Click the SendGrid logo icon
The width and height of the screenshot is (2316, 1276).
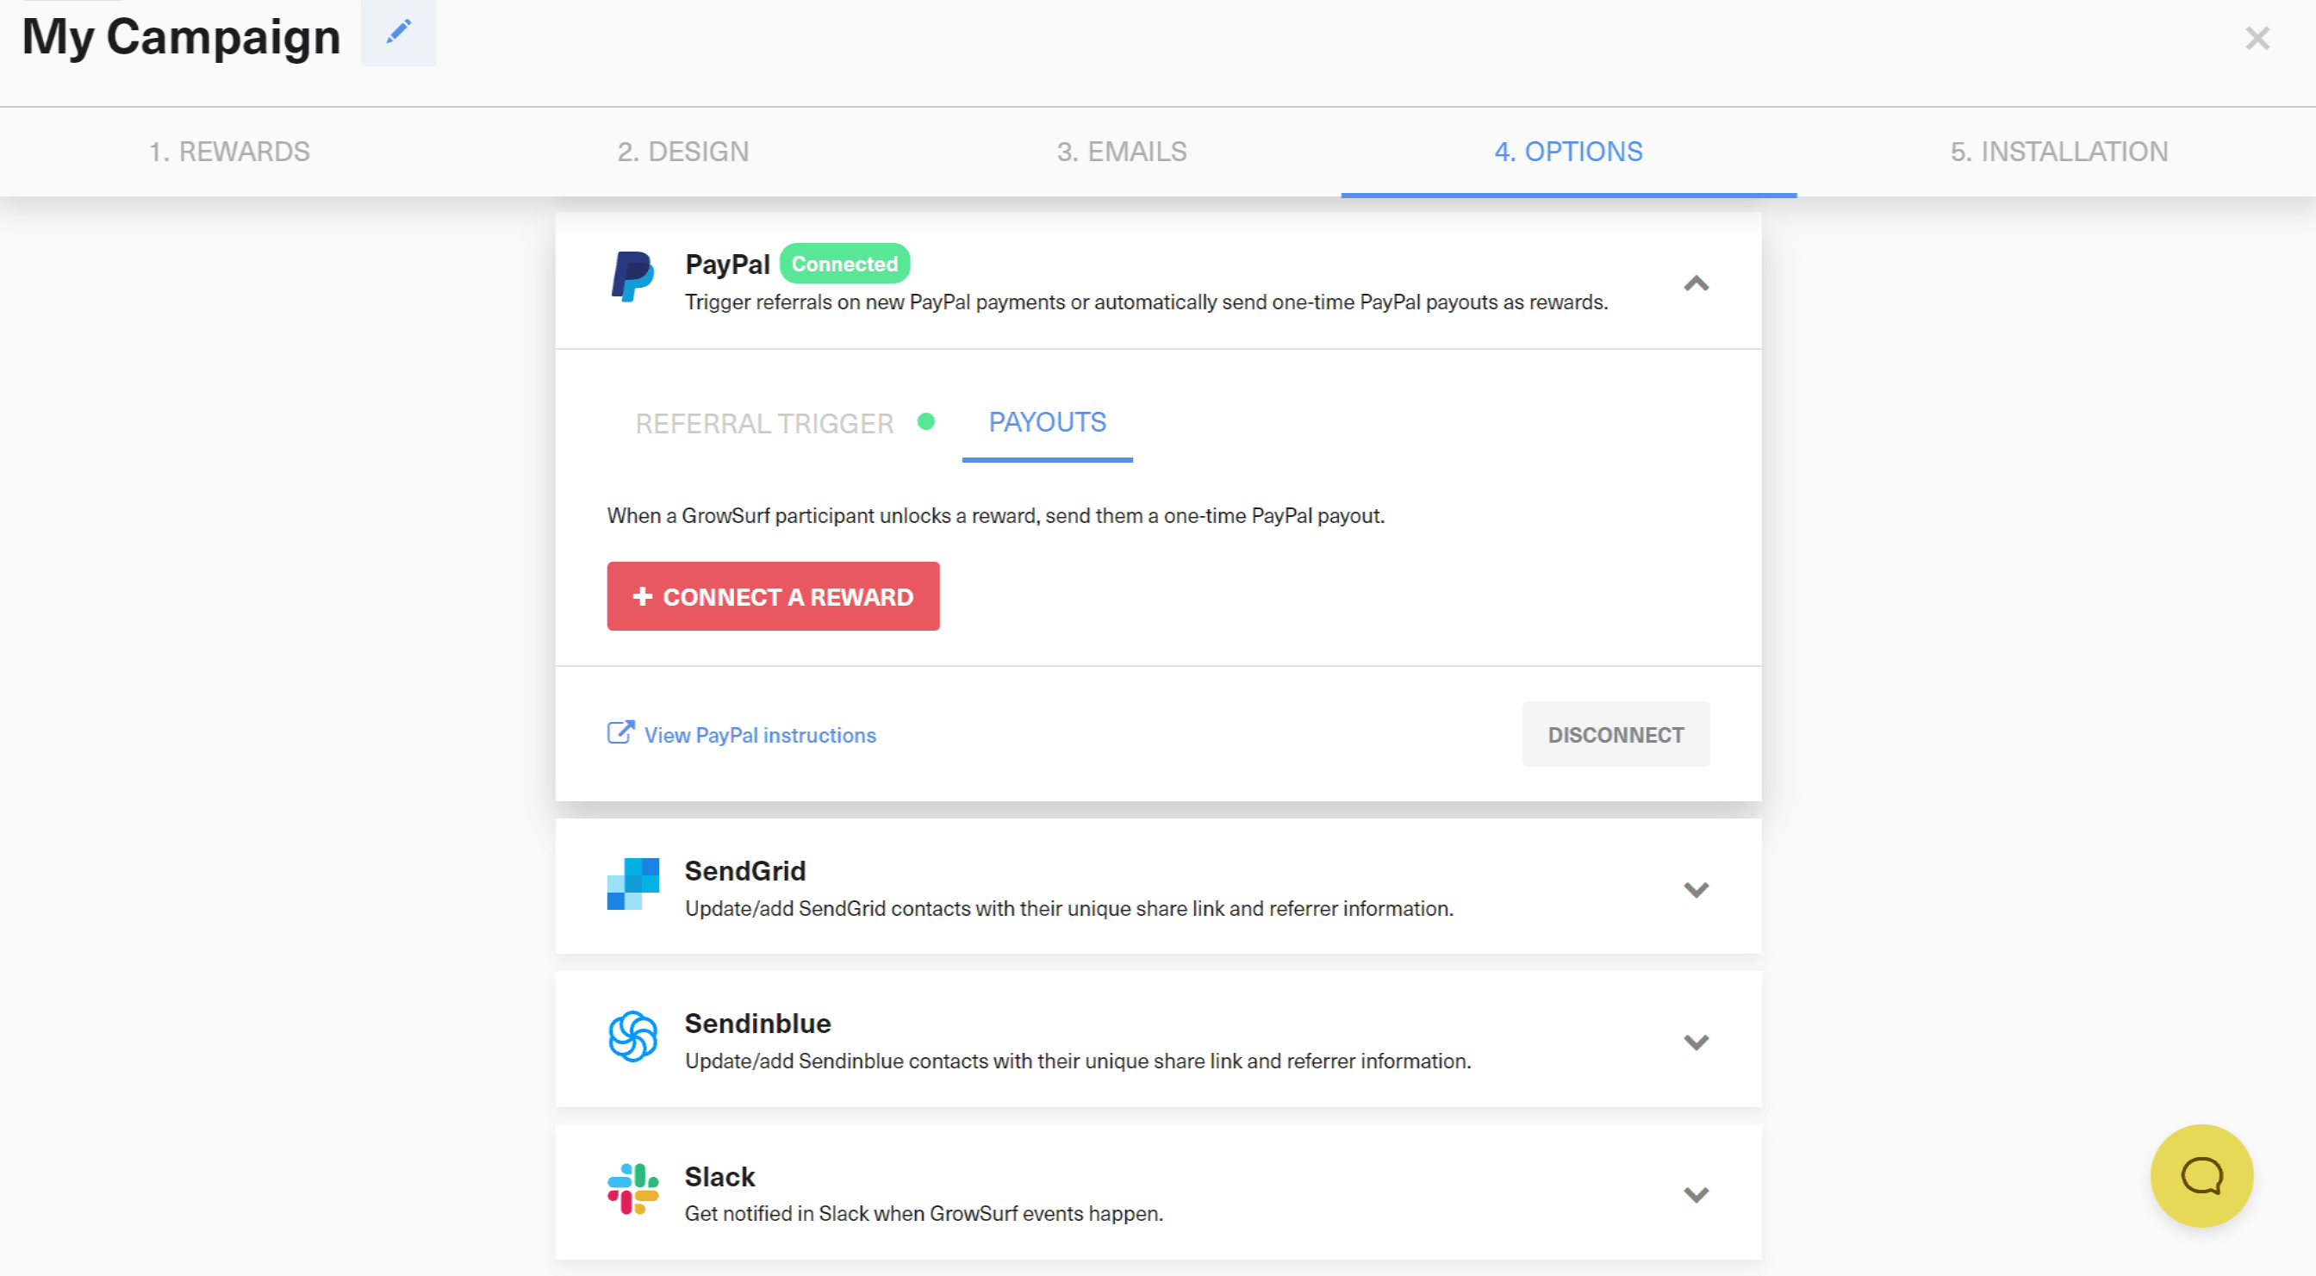[632, 886]
